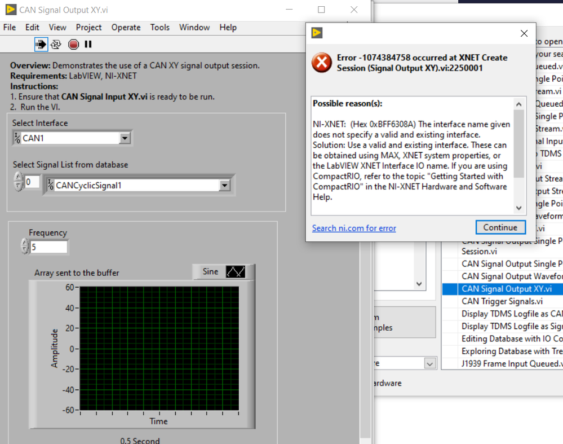This screenshot has width=563, height=444.
Task: Click the CANCyclicSignal1 I/O glyph
Action: (x=51, y=185)
